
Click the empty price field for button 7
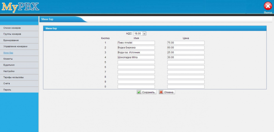coord(186,72)
